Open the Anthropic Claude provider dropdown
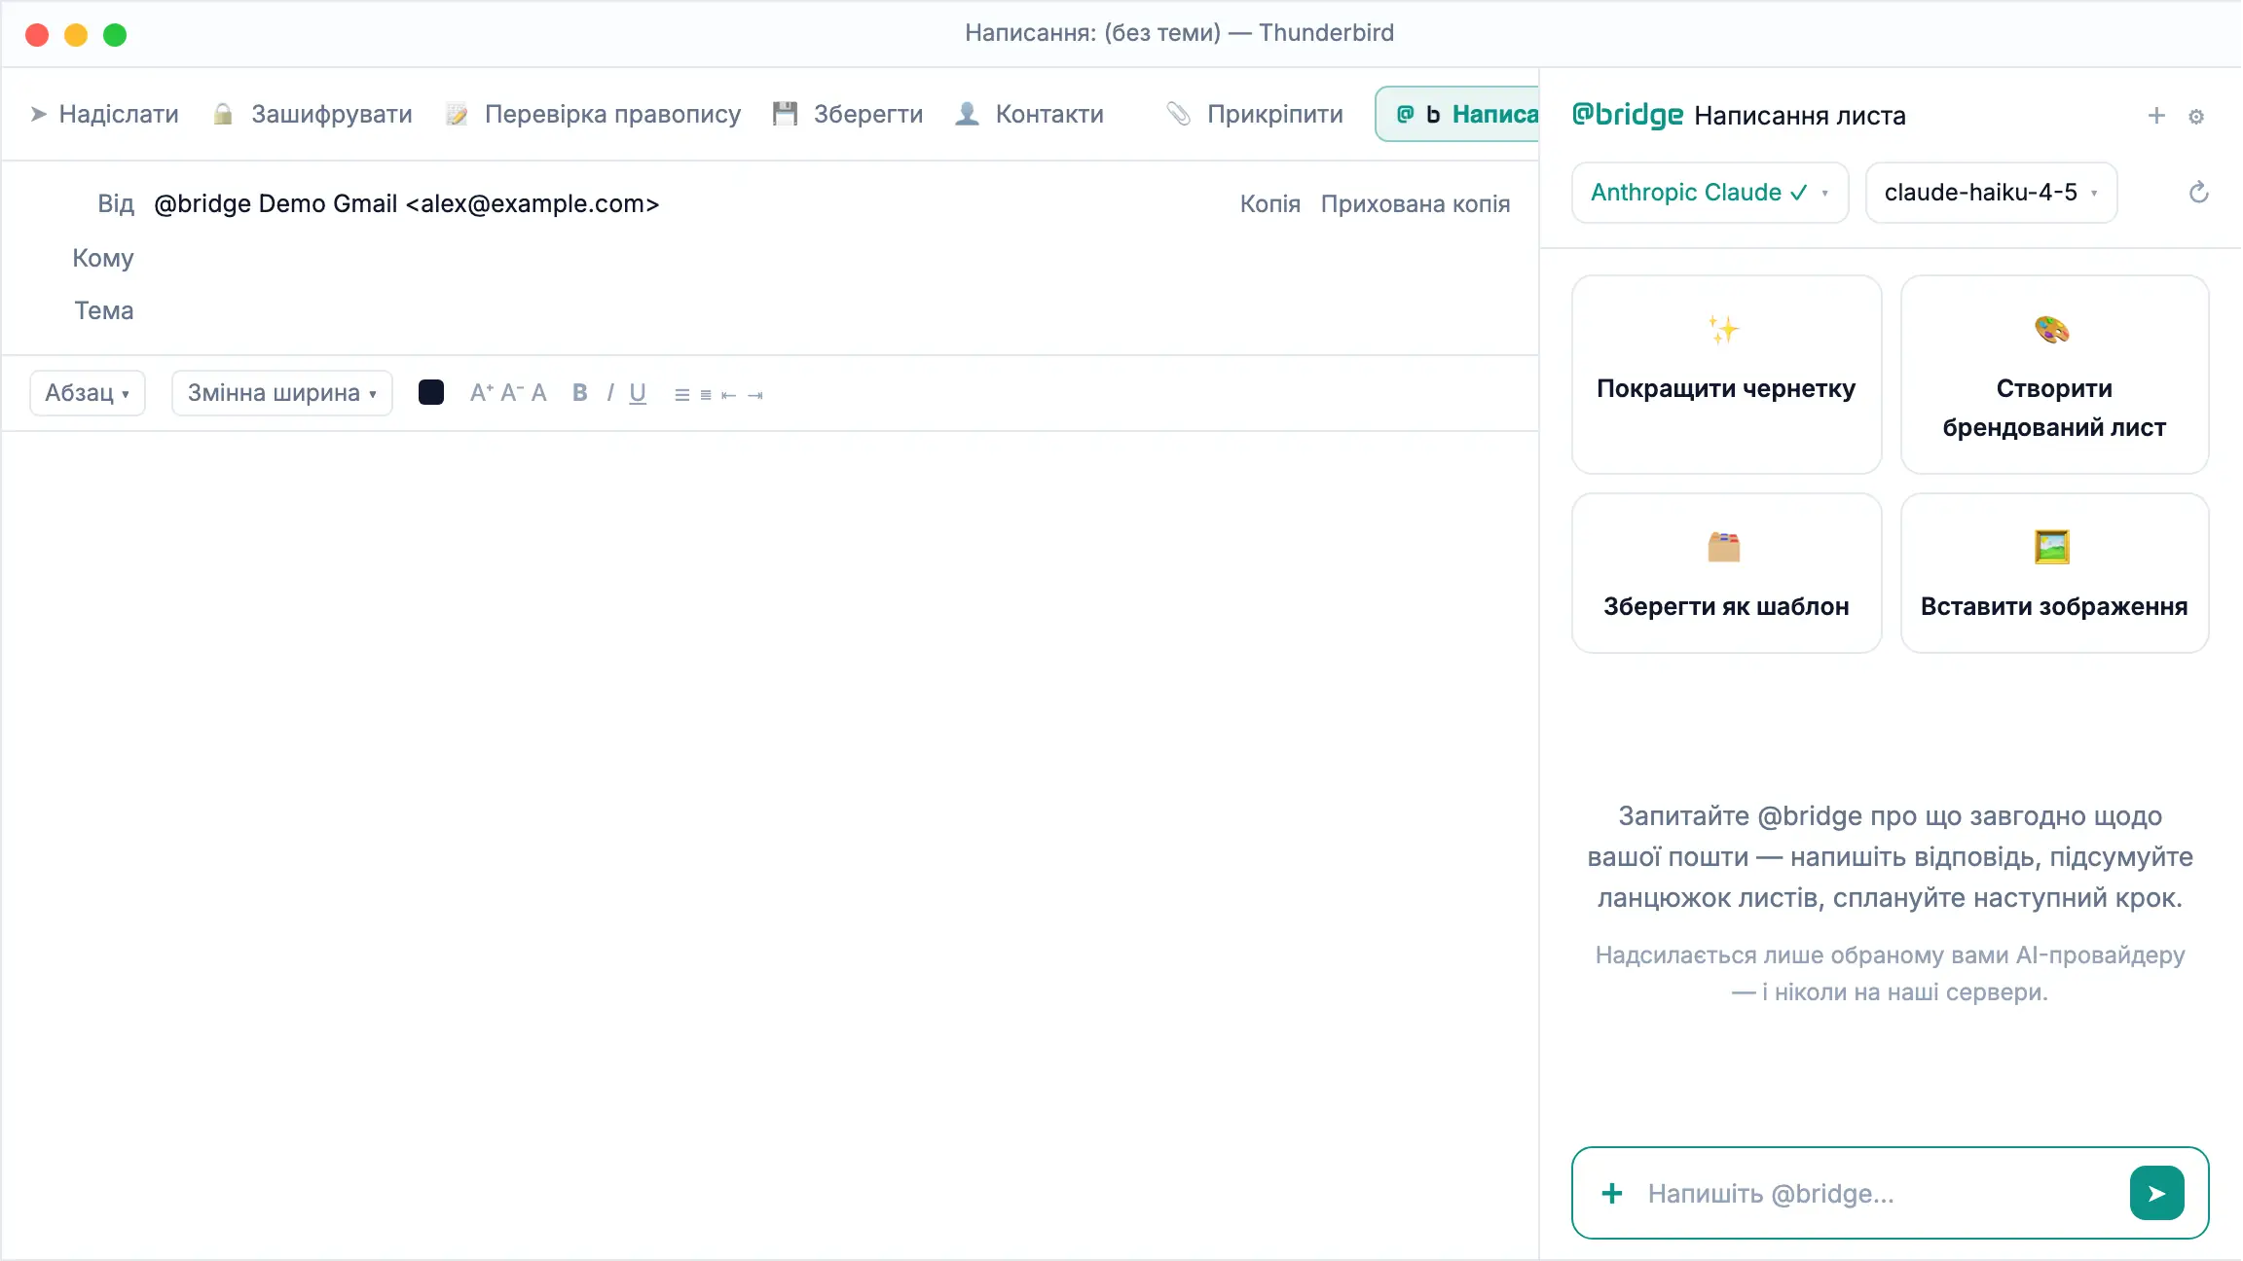This screenshot has width=2243, height=1261. 1710,193
